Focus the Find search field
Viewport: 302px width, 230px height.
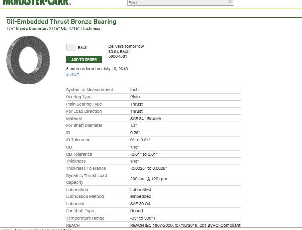tap(180, 2)
